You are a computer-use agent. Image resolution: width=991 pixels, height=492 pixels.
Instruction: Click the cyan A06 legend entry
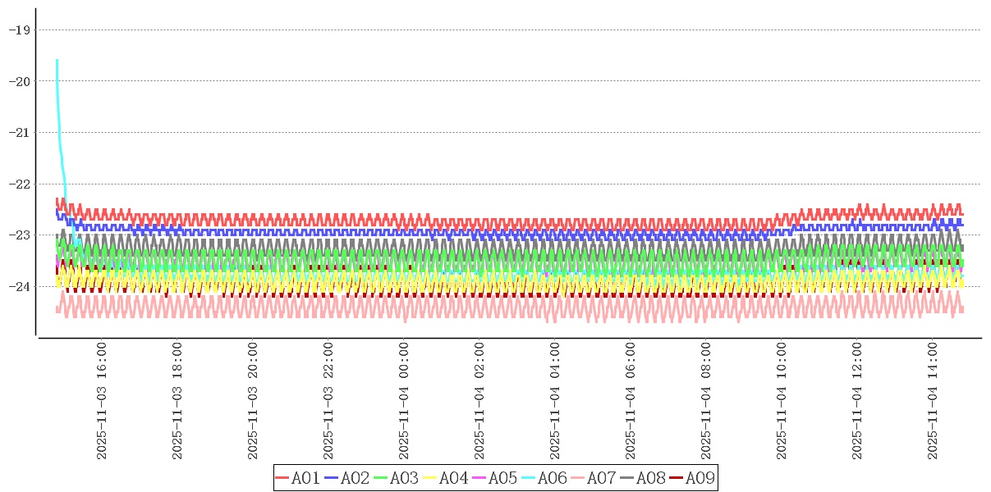pyautogui.click(x=544, y=478)
